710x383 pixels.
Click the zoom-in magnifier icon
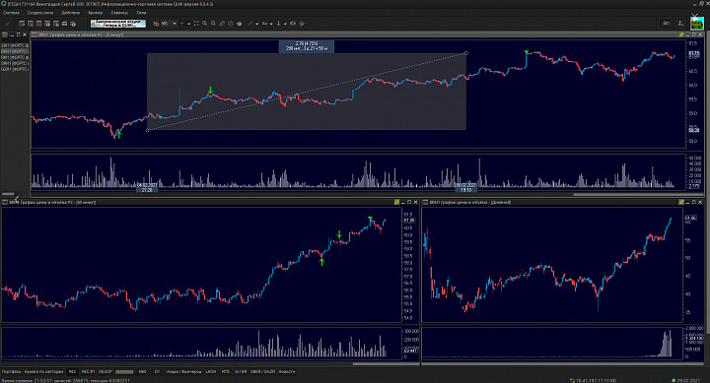(205, 23)
